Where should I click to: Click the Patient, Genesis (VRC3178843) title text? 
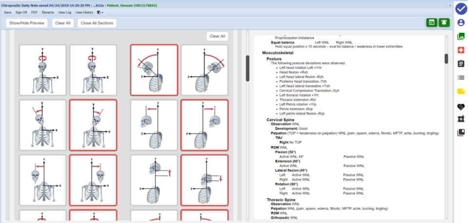(x=132, y=5)
